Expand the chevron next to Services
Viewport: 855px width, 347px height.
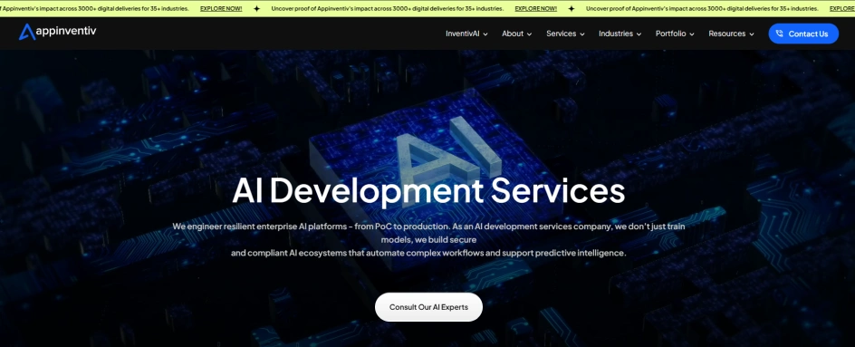(581, 34)
